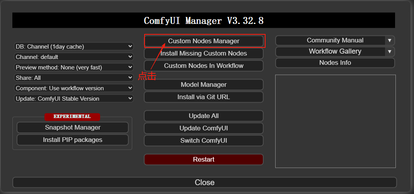Open the Preview method dropdown
The image size is (414, 194).
tap(74, 67)
